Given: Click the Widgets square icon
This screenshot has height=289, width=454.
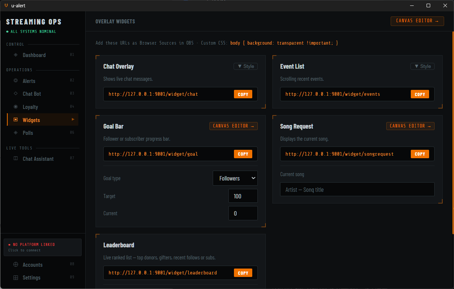Looking at the screenshot, I should 15,120.
